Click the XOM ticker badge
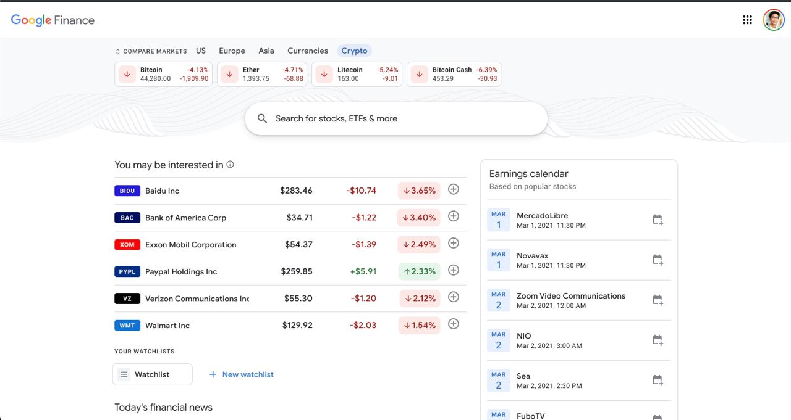Viewport: 791px width, 420px height. tap(127, 245)
